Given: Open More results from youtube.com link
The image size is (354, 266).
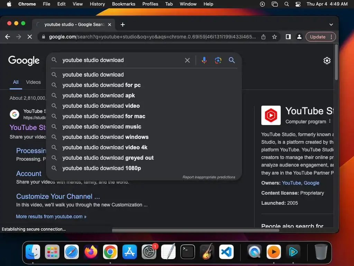Looking at the screenshot, I should [x=51, y=216].
